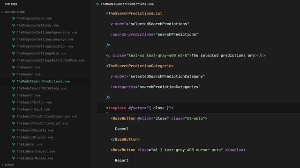Click Vue icon beside TheModalSearchWithVoice.vue
Viewport: 300px width, 168px height.
point(14,88)
